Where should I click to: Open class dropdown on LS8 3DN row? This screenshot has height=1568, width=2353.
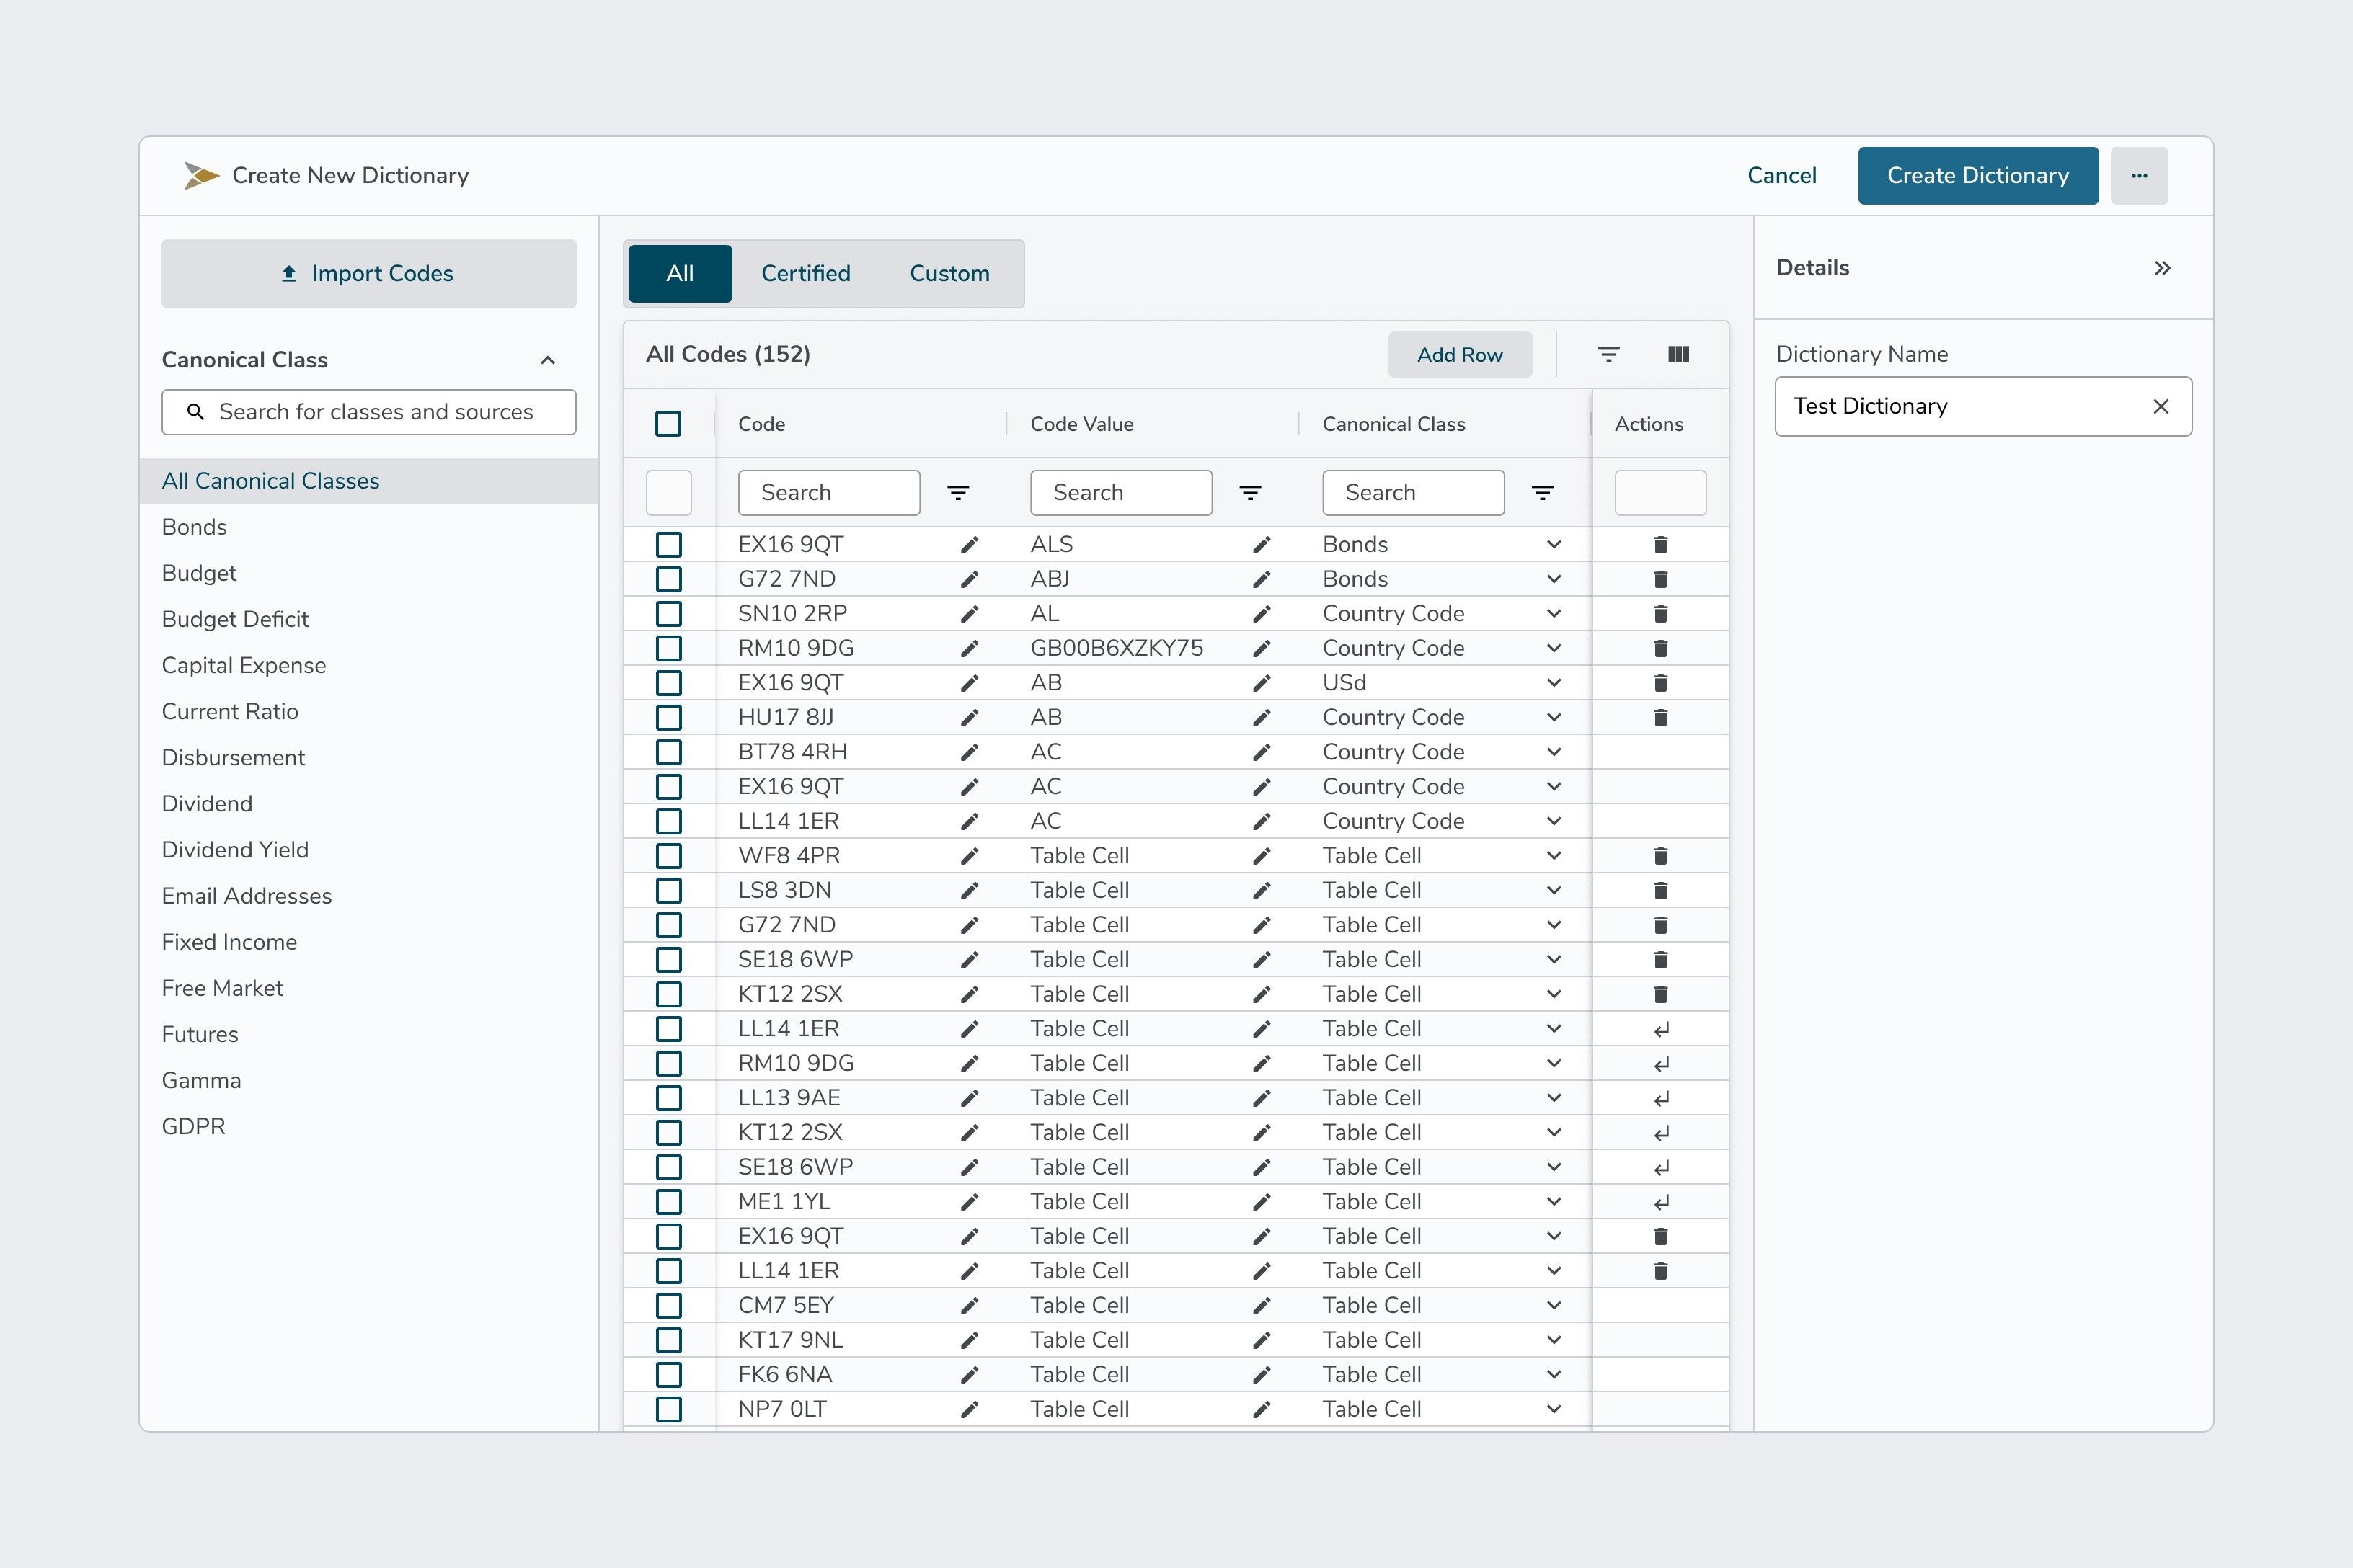click(1553, 890)
